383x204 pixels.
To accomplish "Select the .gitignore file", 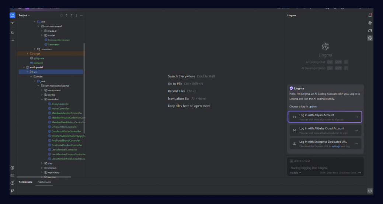I will pos(39,58).
